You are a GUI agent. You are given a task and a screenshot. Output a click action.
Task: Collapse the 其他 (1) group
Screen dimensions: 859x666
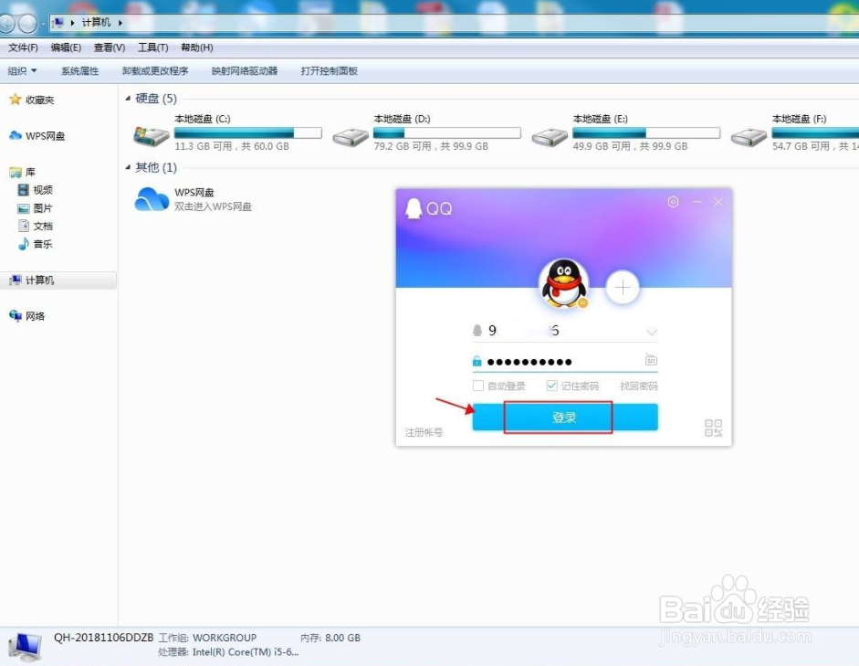tap(128, 167)
